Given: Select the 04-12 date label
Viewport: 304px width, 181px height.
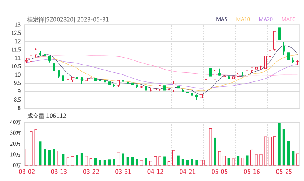Looking at the screenshot, I should point(155,172).
